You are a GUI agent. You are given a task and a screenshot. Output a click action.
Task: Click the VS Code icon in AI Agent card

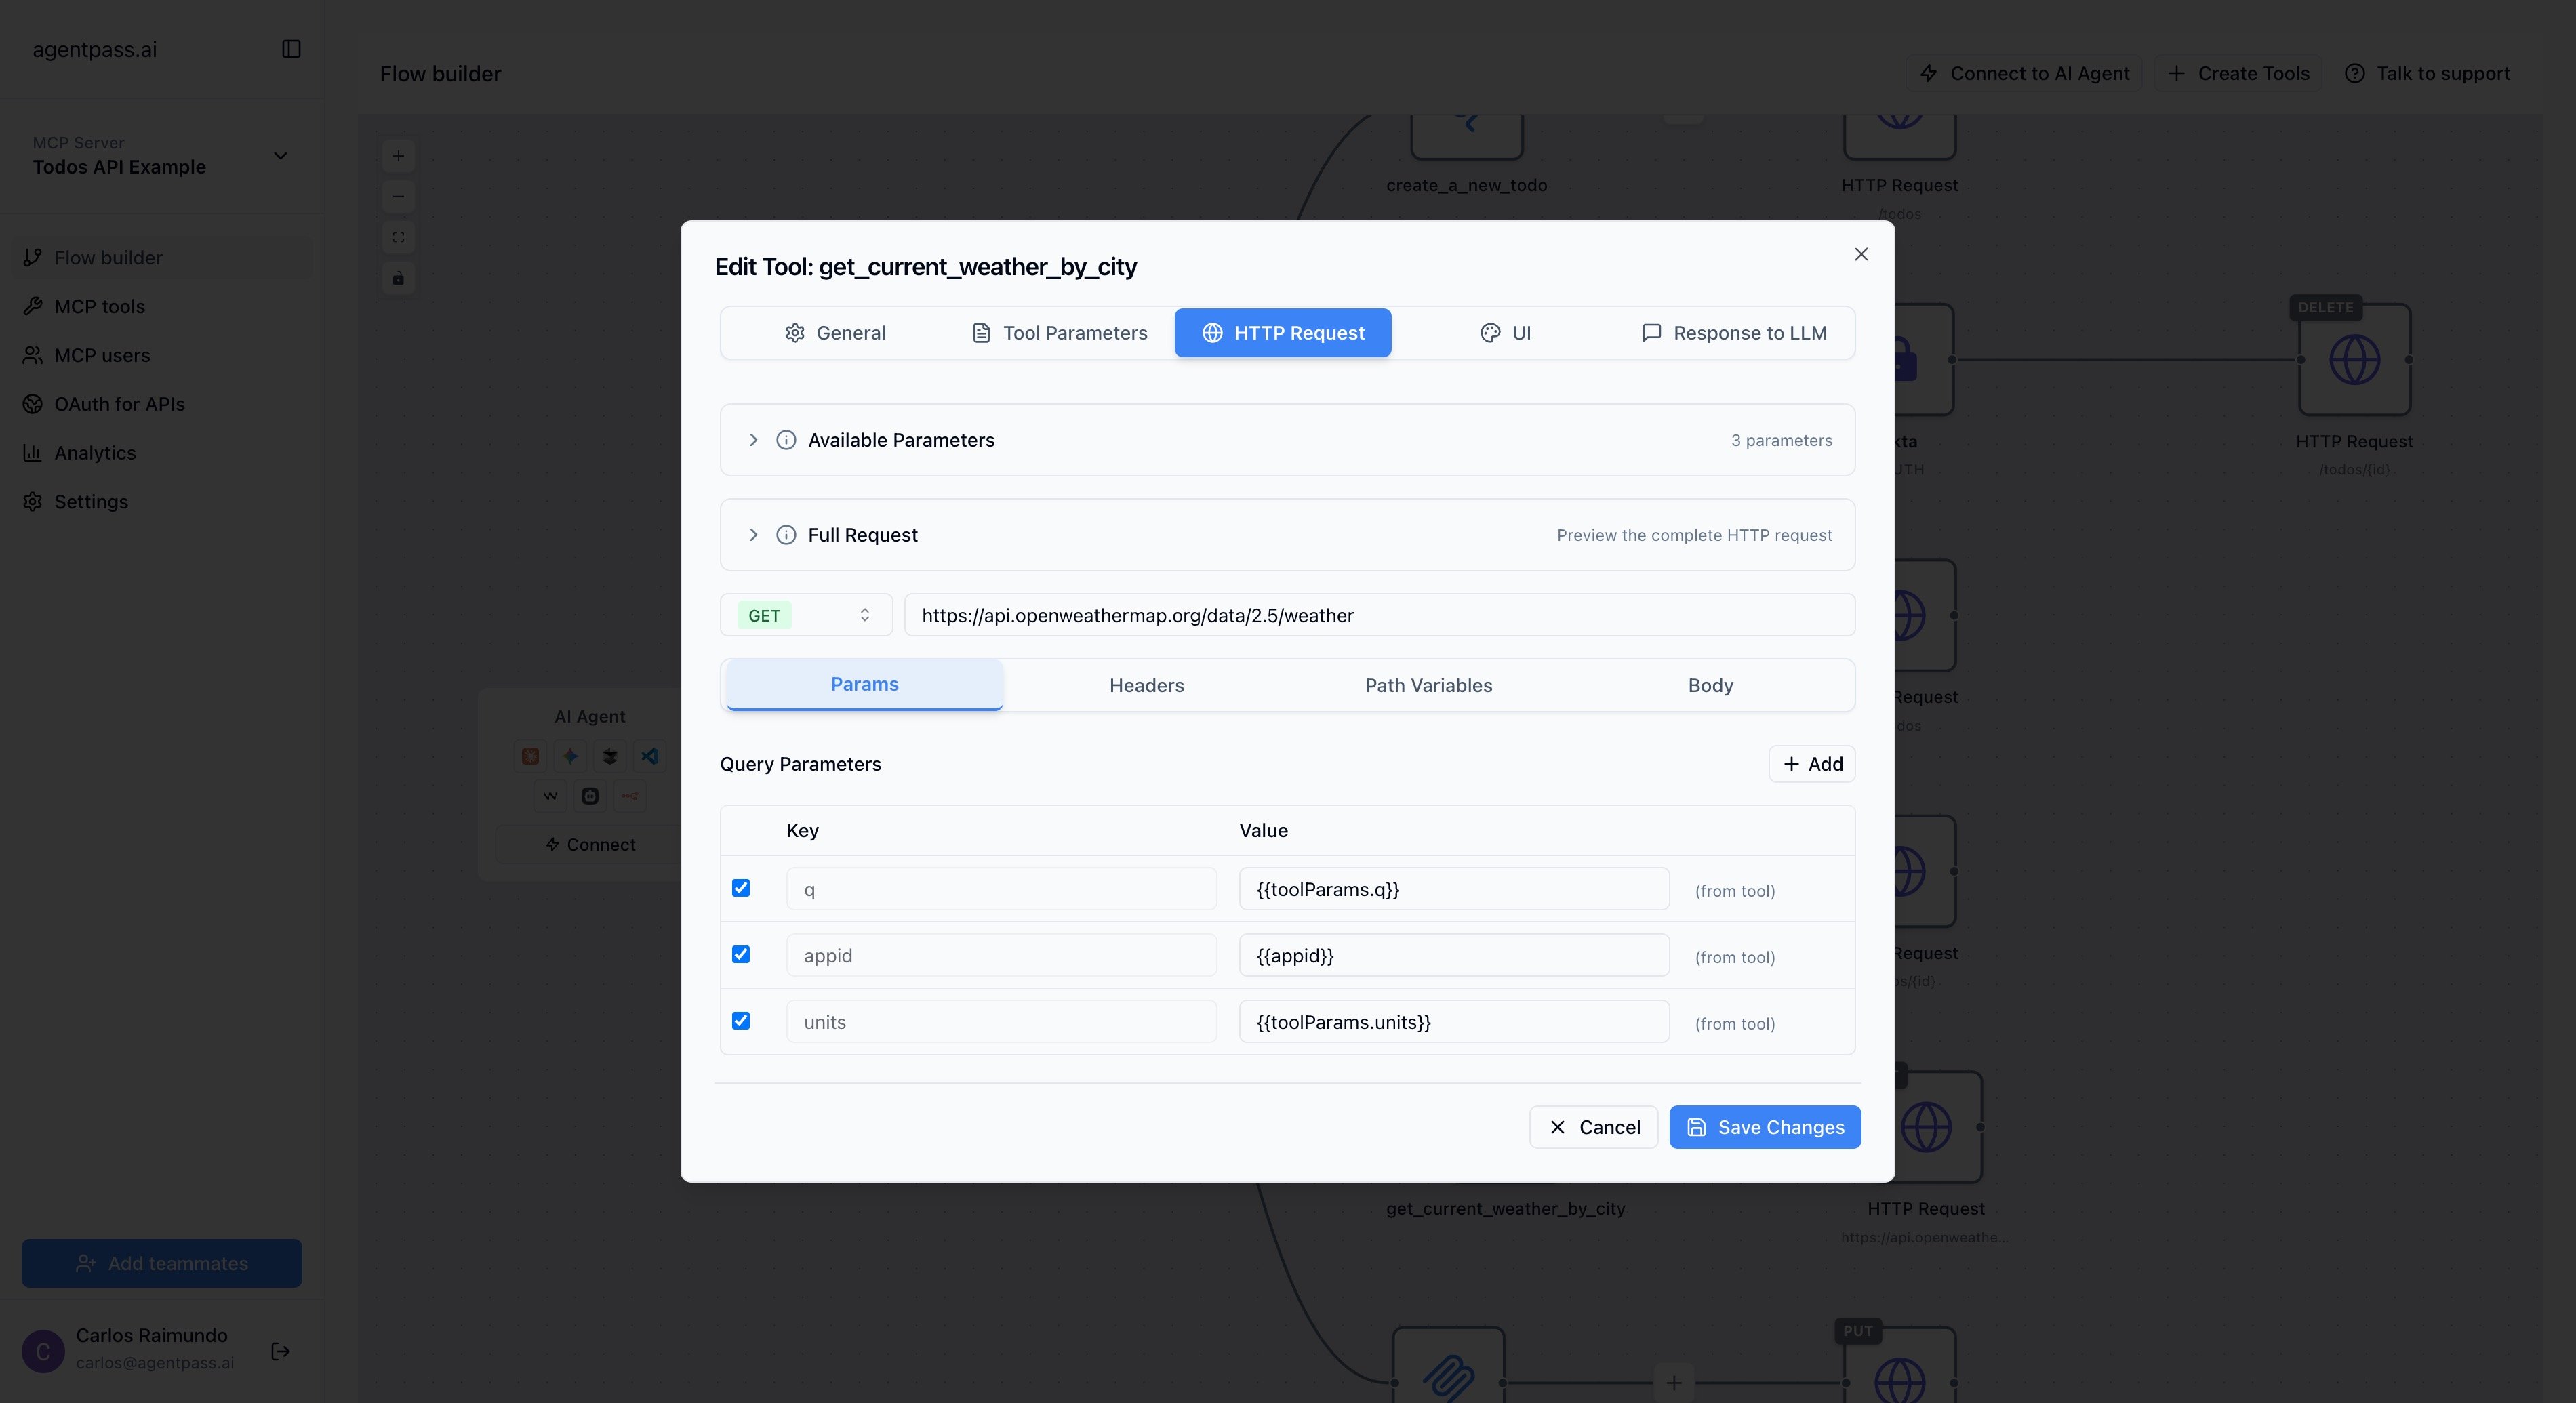pyautogui.click(x=650, y=756)
